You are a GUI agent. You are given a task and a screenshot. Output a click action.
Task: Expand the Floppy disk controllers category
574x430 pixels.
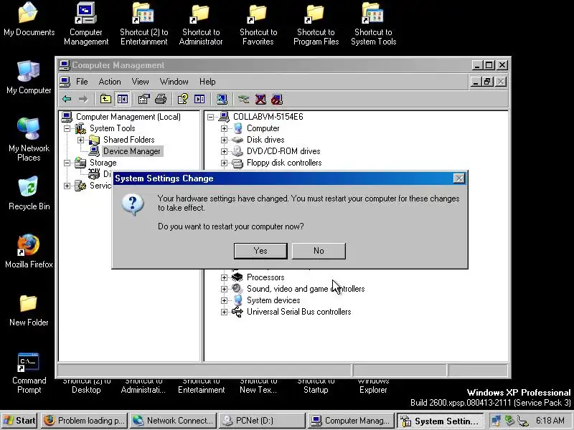[x=224, y=163]
